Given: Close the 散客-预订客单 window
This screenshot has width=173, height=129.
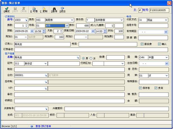Looking at the screenshot, I should point(169,3).
